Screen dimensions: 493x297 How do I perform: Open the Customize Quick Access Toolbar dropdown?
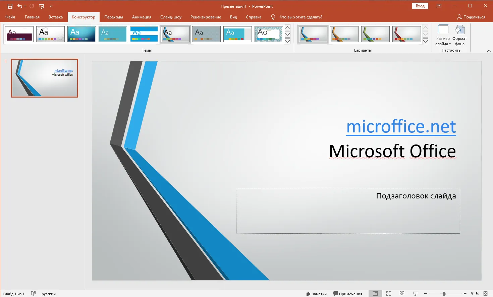tap(51, 6)
